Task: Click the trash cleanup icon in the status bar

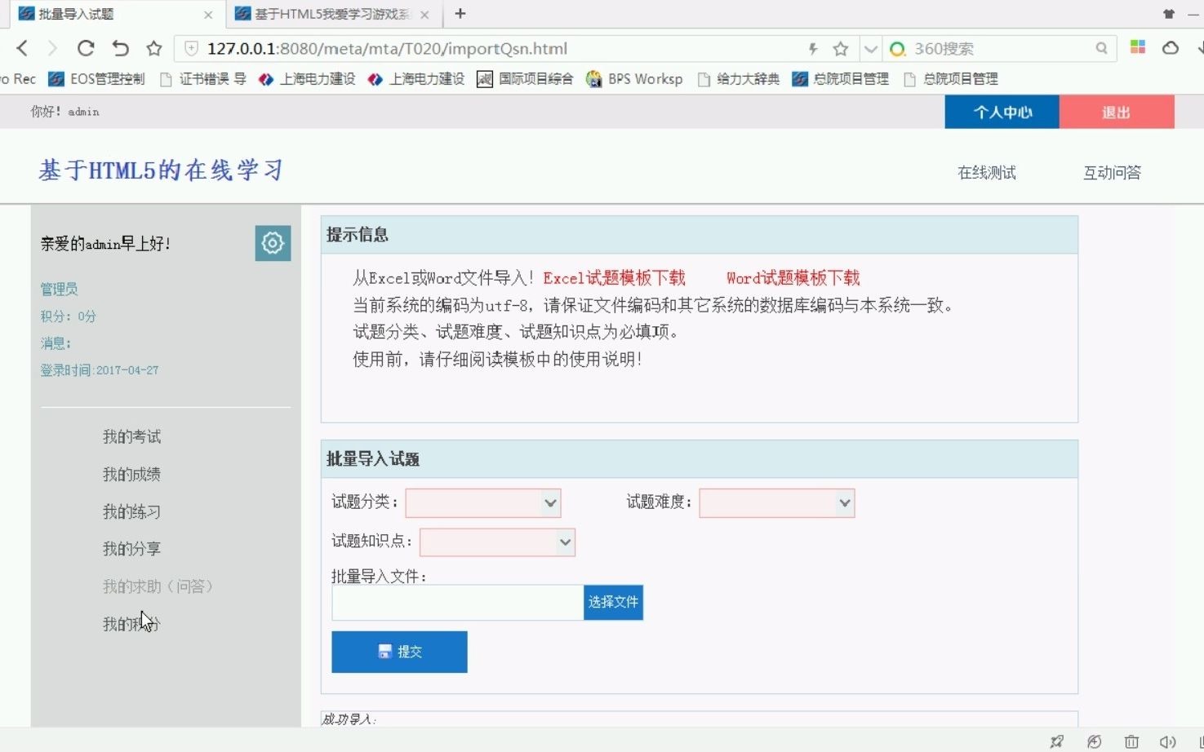Action: [1133, 741]
